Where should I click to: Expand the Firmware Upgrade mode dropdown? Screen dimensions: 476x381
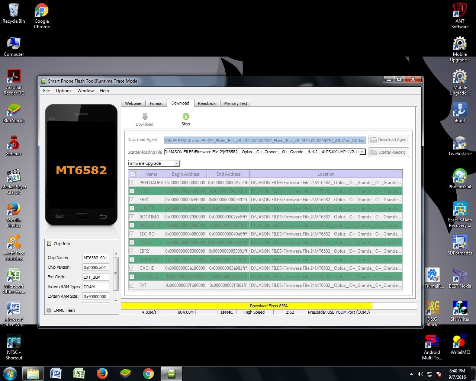tap(177, 163)
